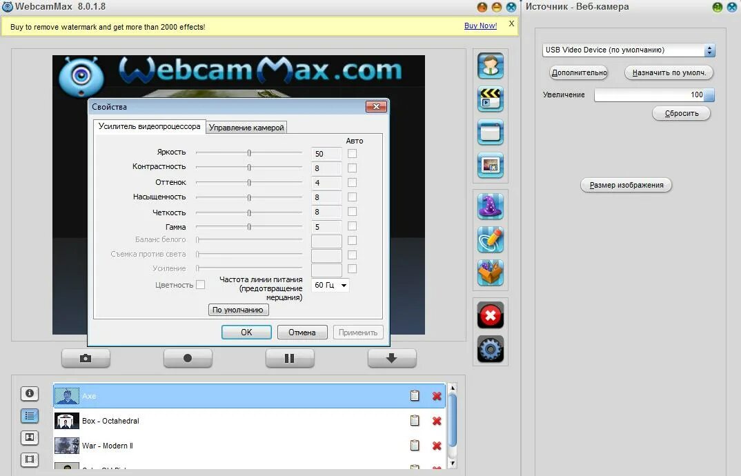This screenshot has width=741, height=476.
Task: Open Размер изображения button
Action: pos(626,186)
